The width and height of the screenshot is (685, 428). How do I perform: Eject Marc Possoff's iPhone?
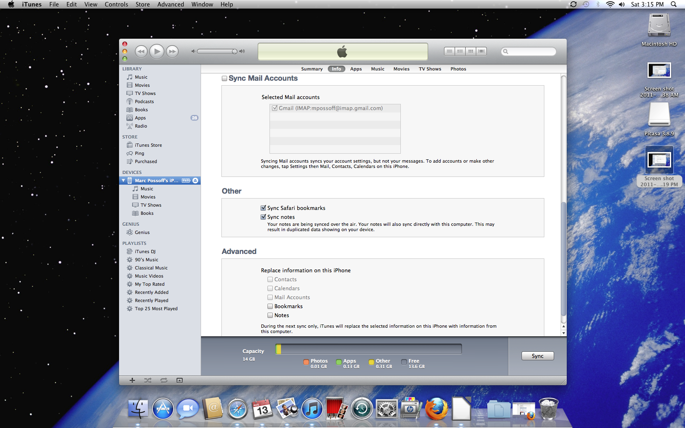[x=195, y=181]
